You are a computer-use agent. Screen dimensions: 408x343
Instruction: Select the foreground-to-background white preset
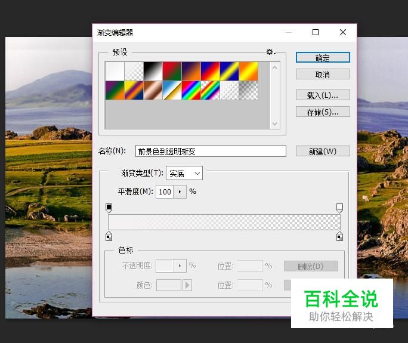point(115,71)
